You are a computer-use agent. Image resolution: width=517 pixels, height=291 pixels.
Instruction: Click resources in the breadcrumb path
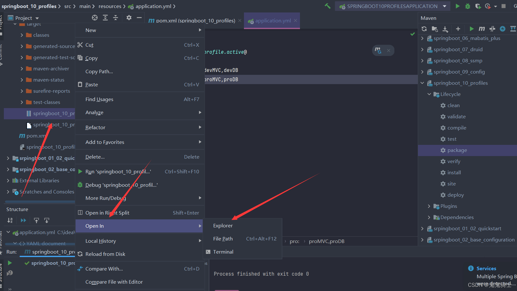point(110,6)
